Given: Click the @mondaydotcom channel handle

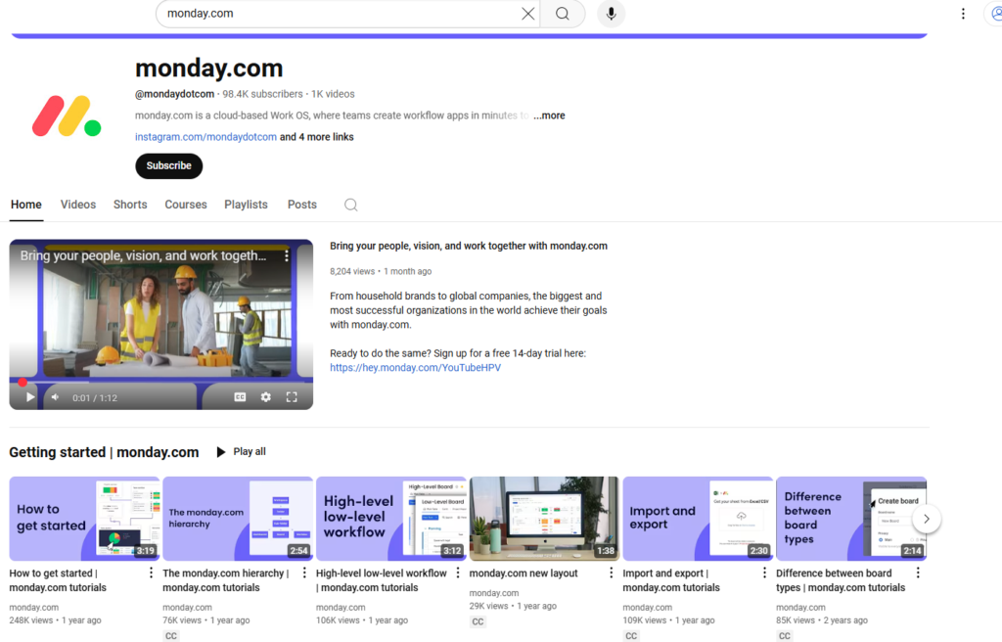Looking at the screenshot, I should (174, 94).
